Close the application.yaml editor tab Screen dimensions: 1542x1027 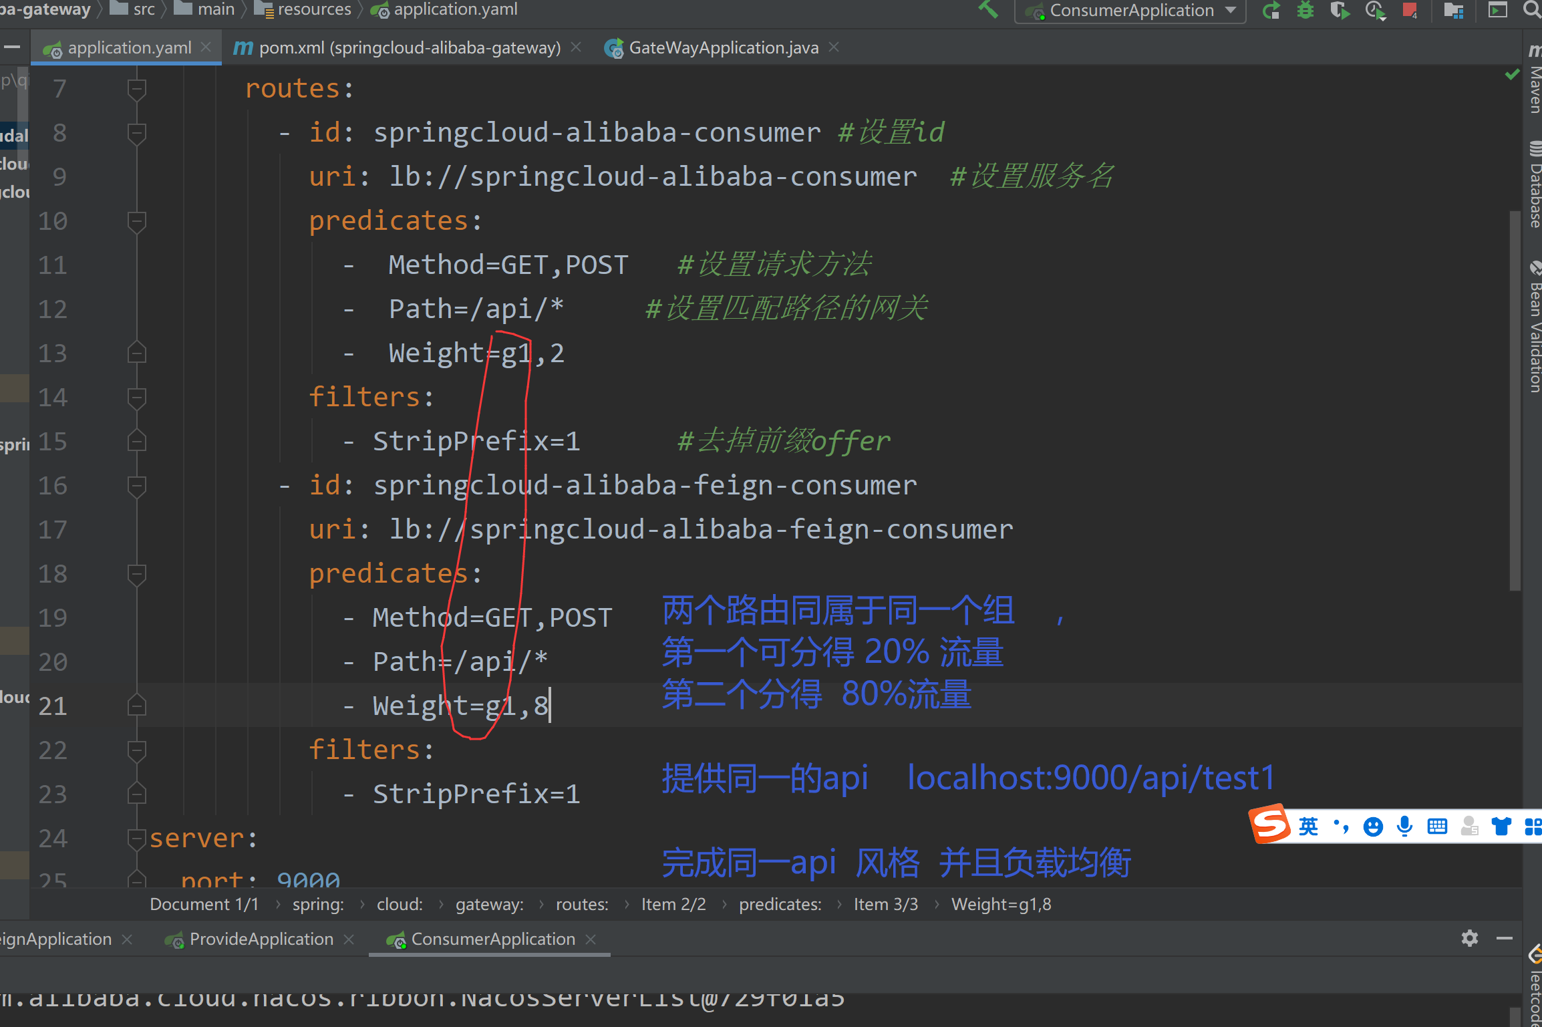click(x=206, y=47)
